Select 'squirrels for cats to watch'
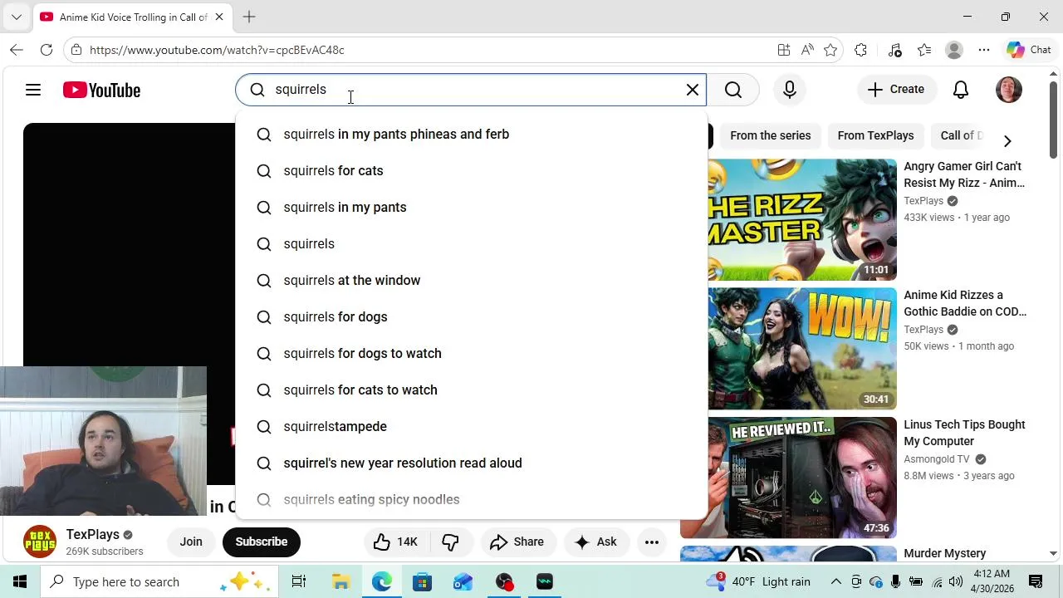Image resolution: width=1063 pixels, height=598 pixels. coord(472,390)
